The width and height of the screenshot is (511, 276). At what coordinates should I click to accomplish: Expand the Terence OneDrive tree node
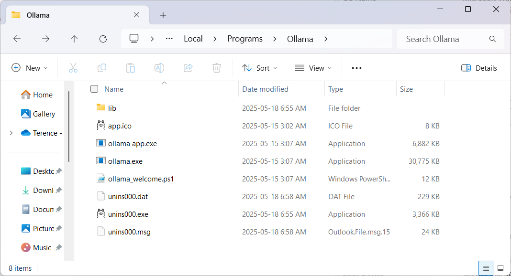(11, 133)
